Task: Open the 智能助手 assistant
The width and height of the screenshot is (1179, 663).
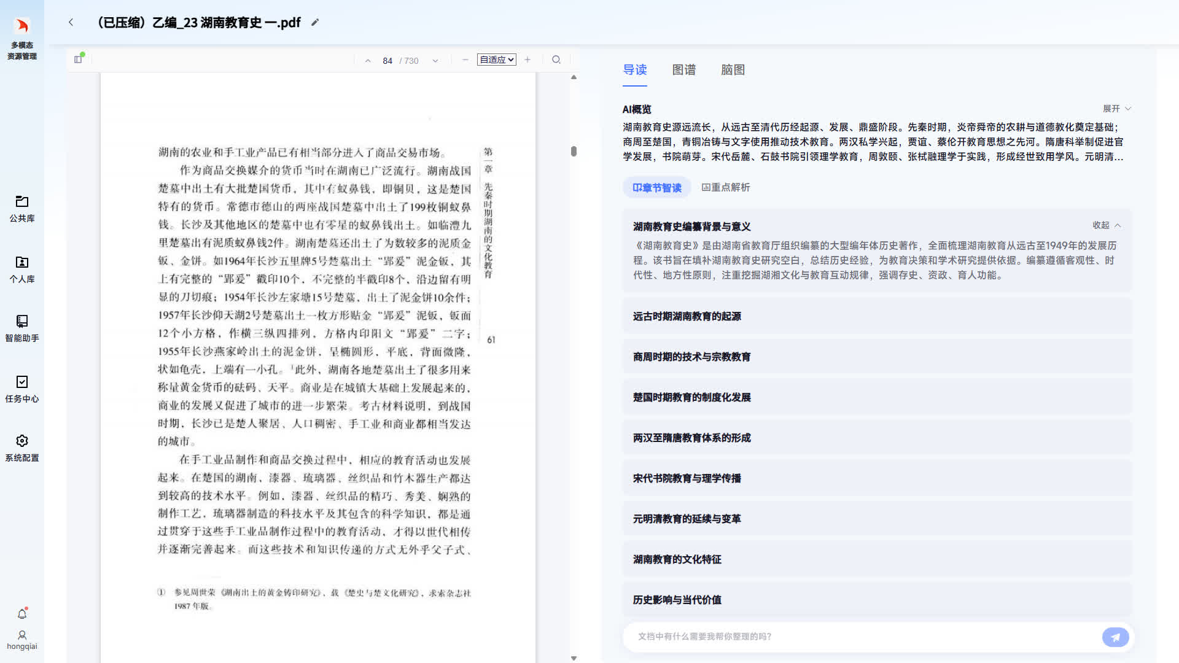Action: click(22, 328)
